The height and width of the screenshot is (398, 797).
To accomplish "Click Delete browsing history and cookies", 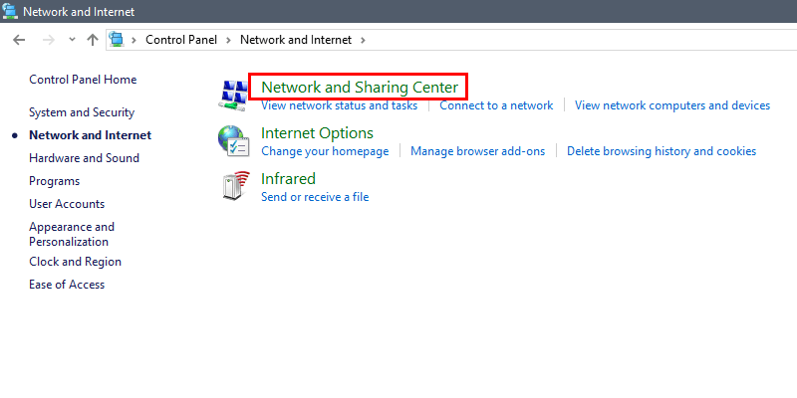I will click(662, 151).
